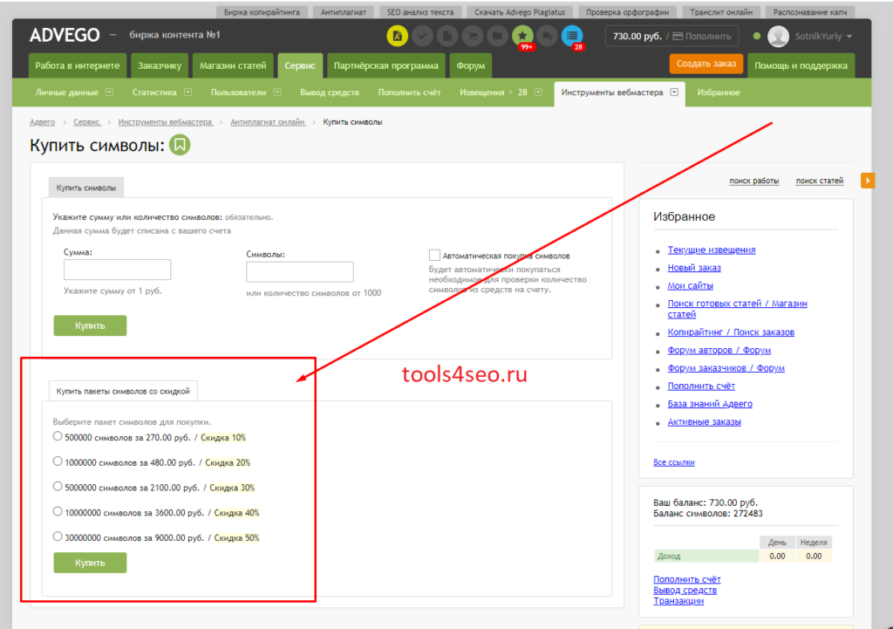
Task: Click the поиск статей link
Action: point(820,181)
